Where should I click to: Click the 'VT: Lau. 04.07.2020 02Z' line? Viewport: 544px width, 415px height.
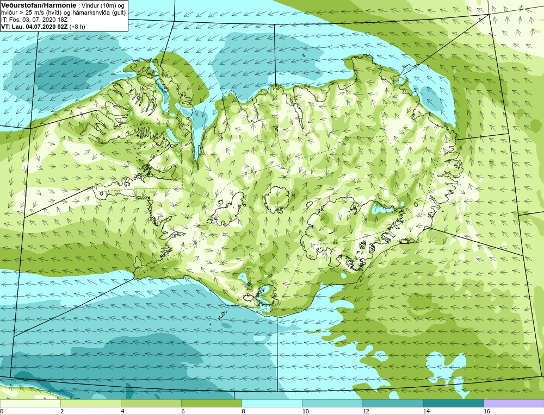(x=34, y=27)
